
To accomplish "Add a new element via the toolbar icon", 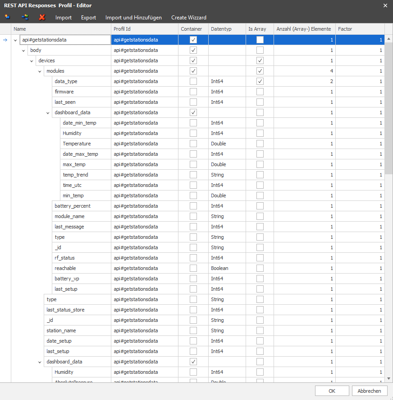I will (x=7, y=17).
